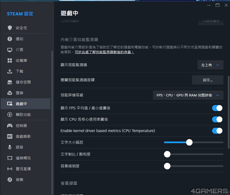Open the 效能詳情等級 dropdown
This screenshot has height=195, width=230.
point(188,95)
